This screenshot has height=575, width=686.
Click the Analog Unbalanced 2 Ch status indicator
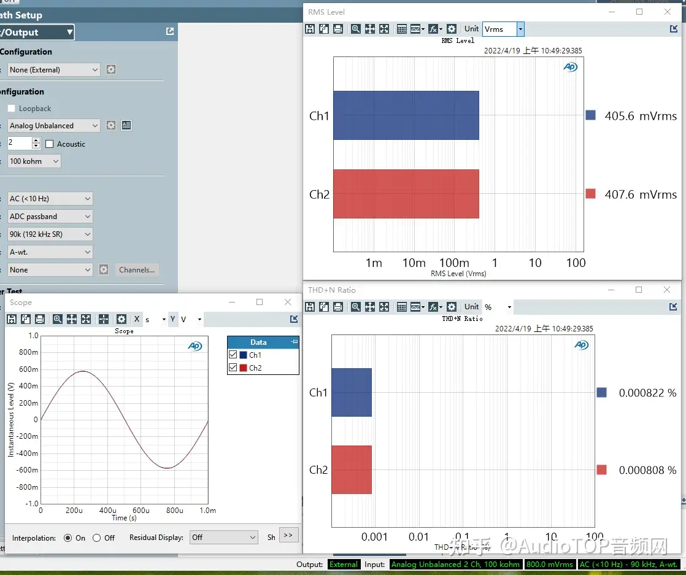(455, 565)
